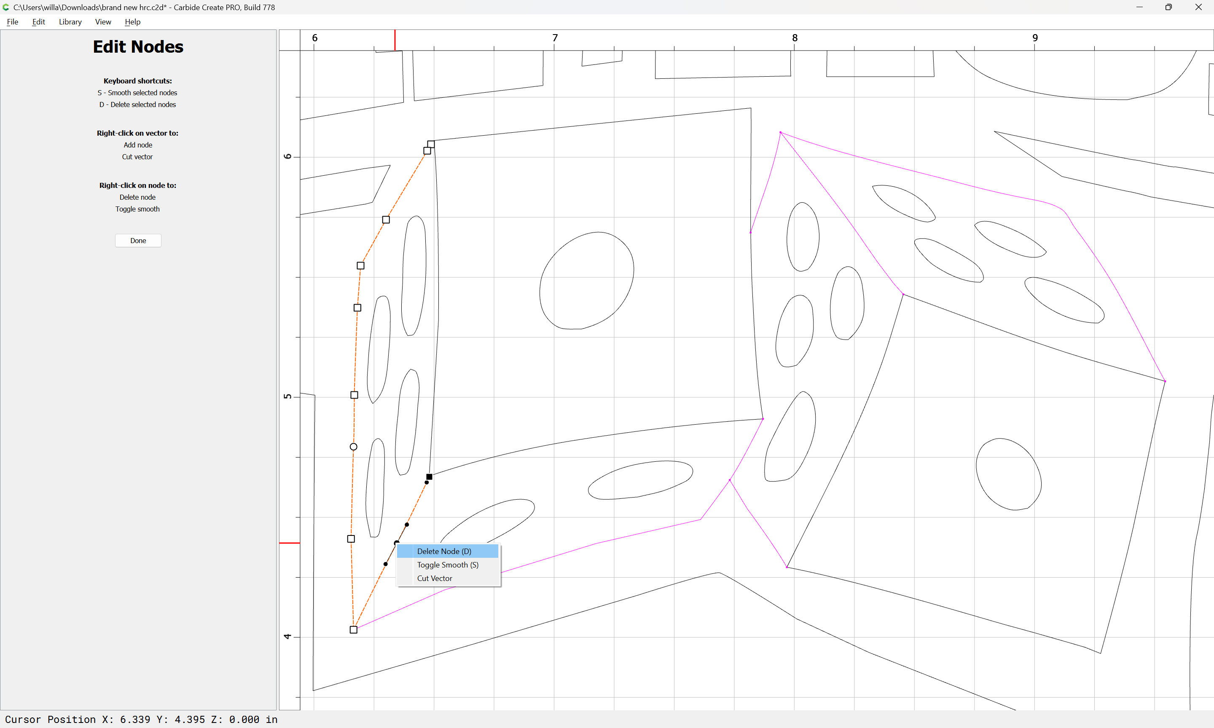The image size is (1214, 728).
Task: Click the Done button
Action: [x=138, y=241]
